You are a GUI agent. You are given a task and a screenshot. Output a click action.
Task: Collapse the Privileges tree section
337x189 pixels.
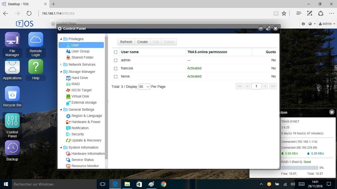coord(61,39)
